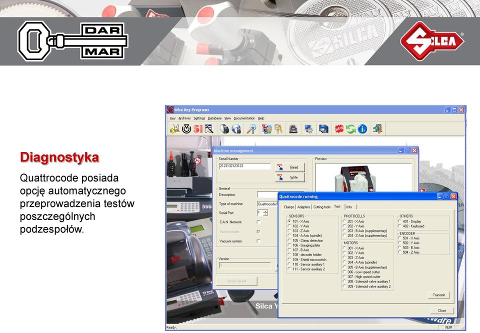Screen dimensions: 480x333
Task: Switch to the Test tab
Action: (x=337, y=206)
